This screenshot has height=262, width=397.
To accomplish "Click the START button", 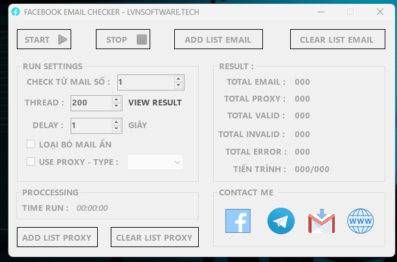I will point(44,39).
